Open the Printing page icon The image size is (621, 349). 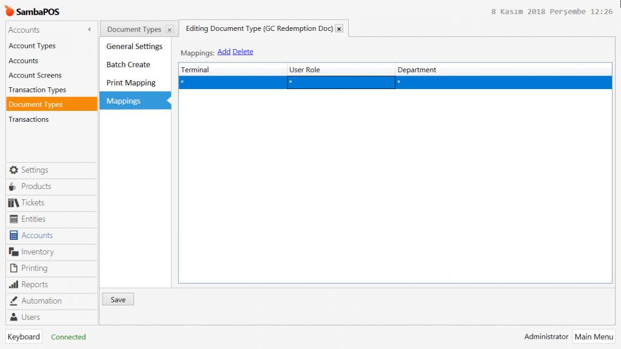coord(13,268)
